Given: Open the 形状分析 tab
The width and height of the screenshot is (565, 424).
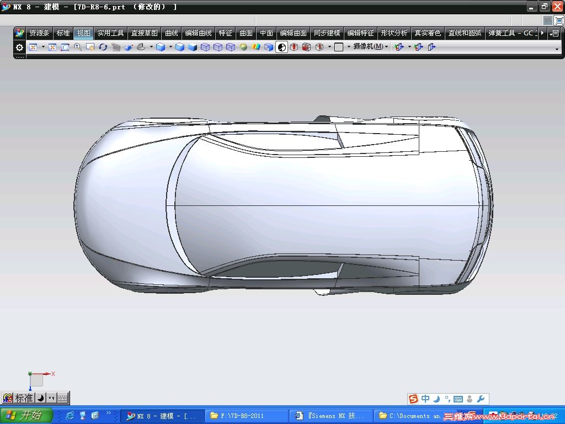Looking at the screenshot, I should [394, 33].
